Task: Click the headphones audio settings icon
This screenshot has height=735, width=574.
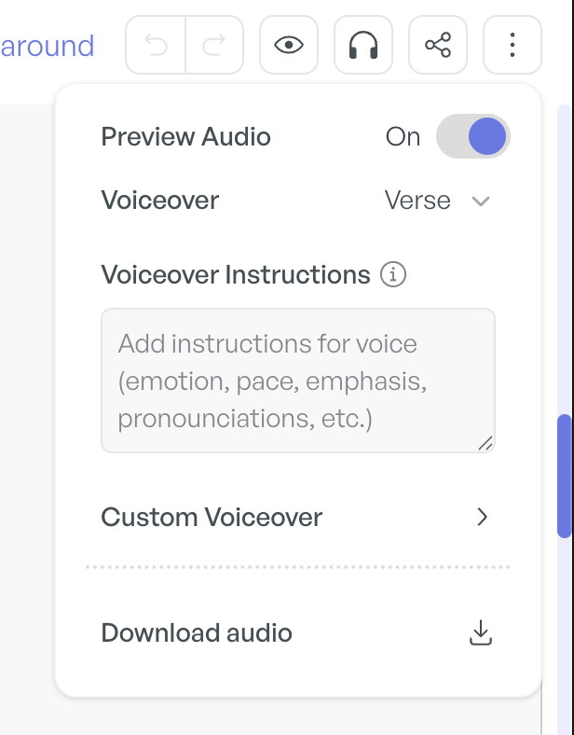Action: tap(363, 45)
